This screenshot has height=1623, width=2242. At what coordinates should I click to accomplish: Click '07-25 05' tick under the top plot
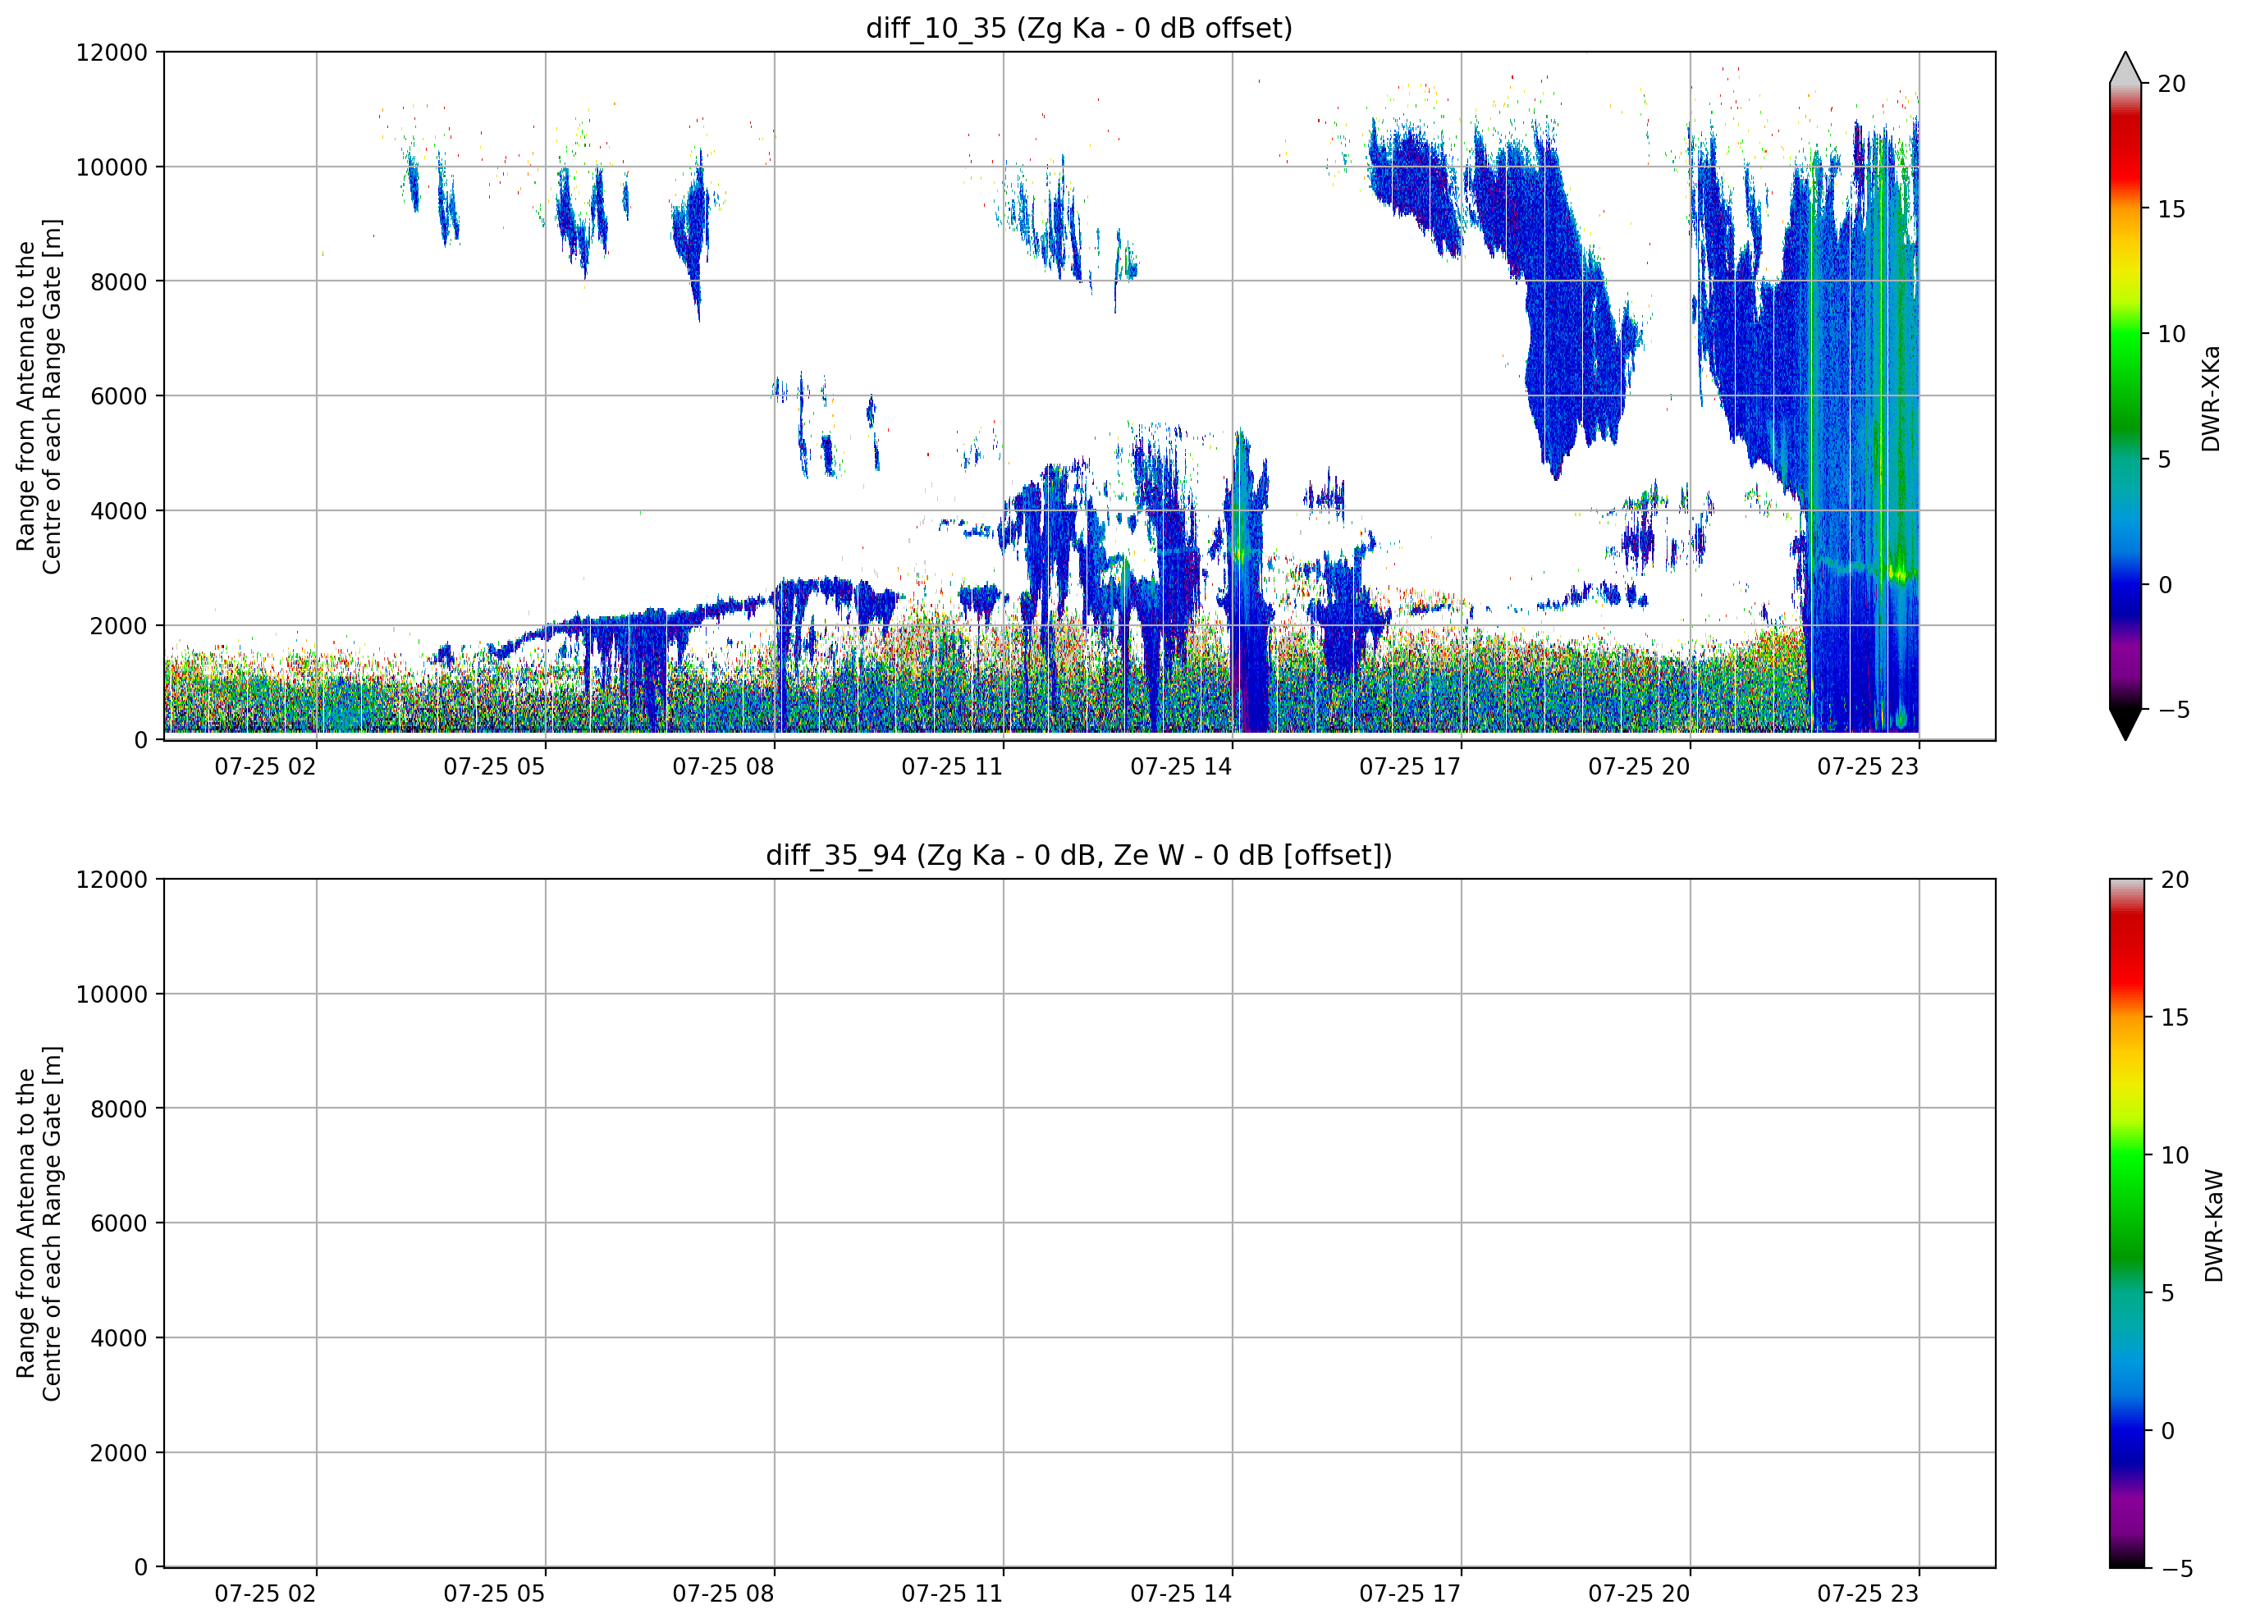pos(494,767)
